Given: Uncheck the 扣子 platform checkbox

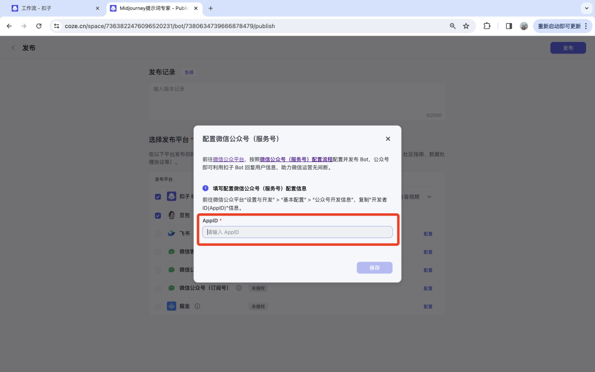Looking at the screenshot, I should point(158,197).
